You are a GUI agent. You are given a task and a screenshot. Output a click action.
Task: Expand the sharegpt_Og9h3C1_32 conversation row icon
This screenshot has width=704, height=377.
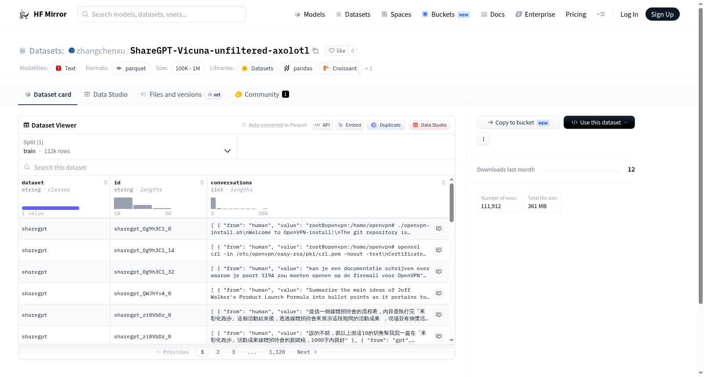click(439, 272)
